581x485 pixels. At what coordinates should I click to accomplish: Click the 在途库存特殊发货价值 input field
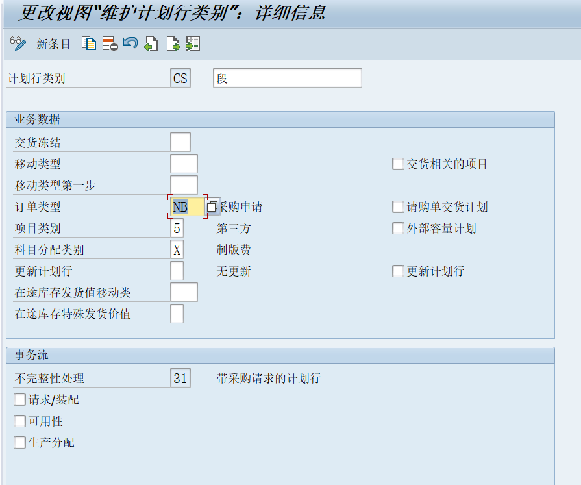click(177, 314)
